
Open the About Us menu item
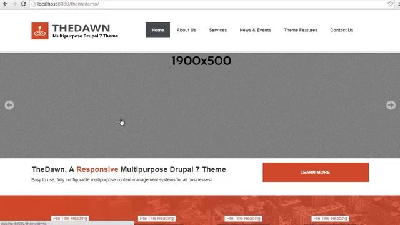(186, 30)
